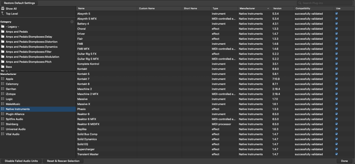Click Restore Default Settings button
Viewport: 355px width, 164px height.
pos(20,3)
